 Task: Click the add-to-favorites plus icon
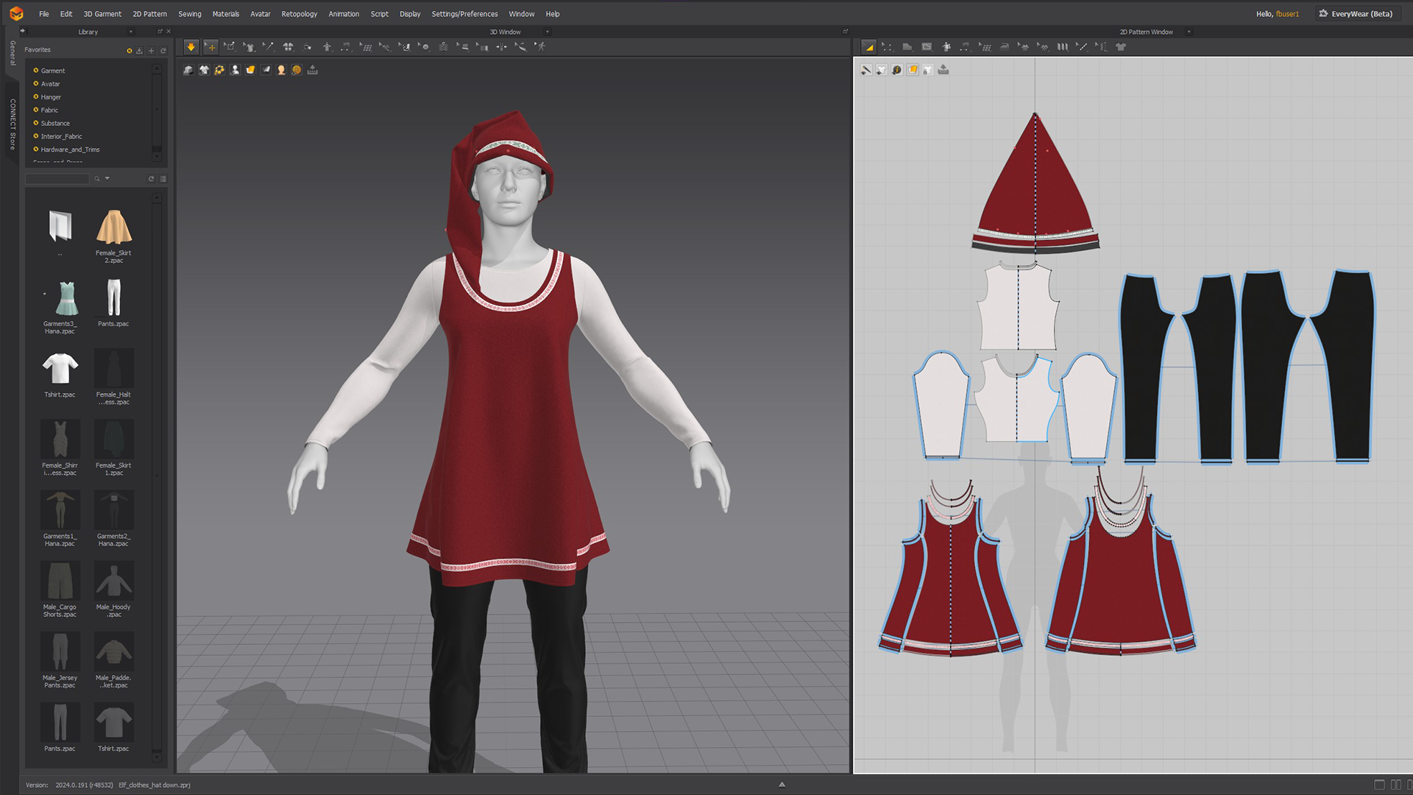pyautogui.click(x=151, y=51)
